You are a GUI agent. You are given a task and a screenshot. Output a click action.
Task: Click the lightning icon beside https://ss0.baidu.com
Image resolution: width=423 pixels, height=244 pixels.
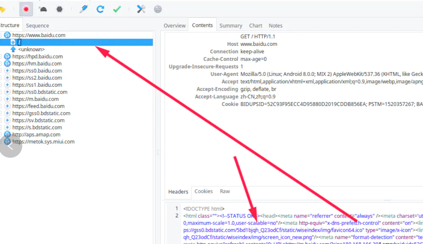[7, 71]
